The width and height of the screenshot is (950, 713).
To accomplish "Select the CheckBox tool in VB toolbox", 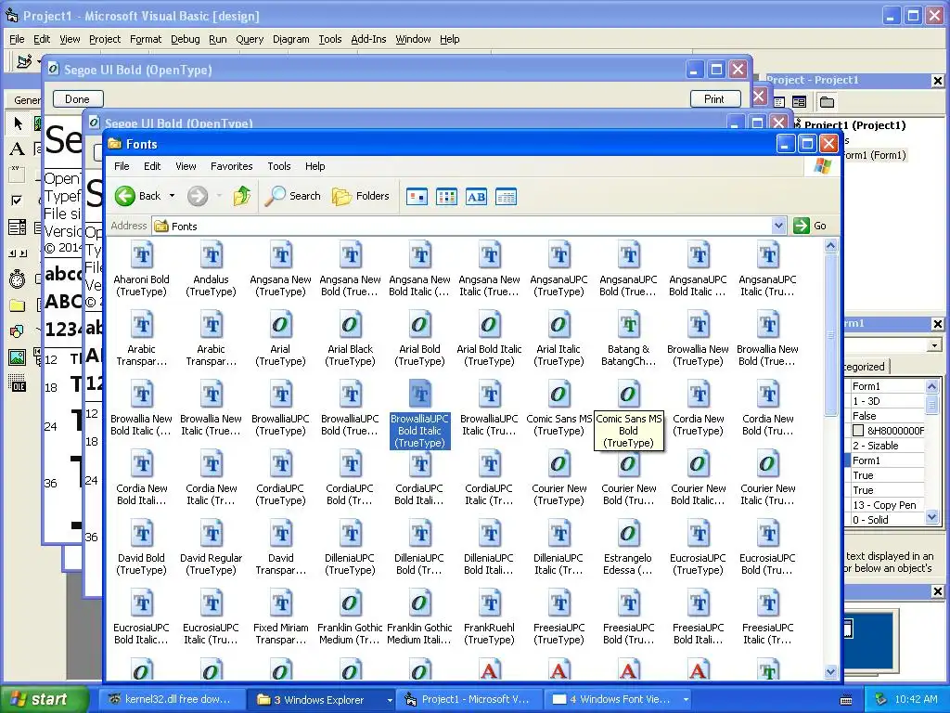I will 18,201.
